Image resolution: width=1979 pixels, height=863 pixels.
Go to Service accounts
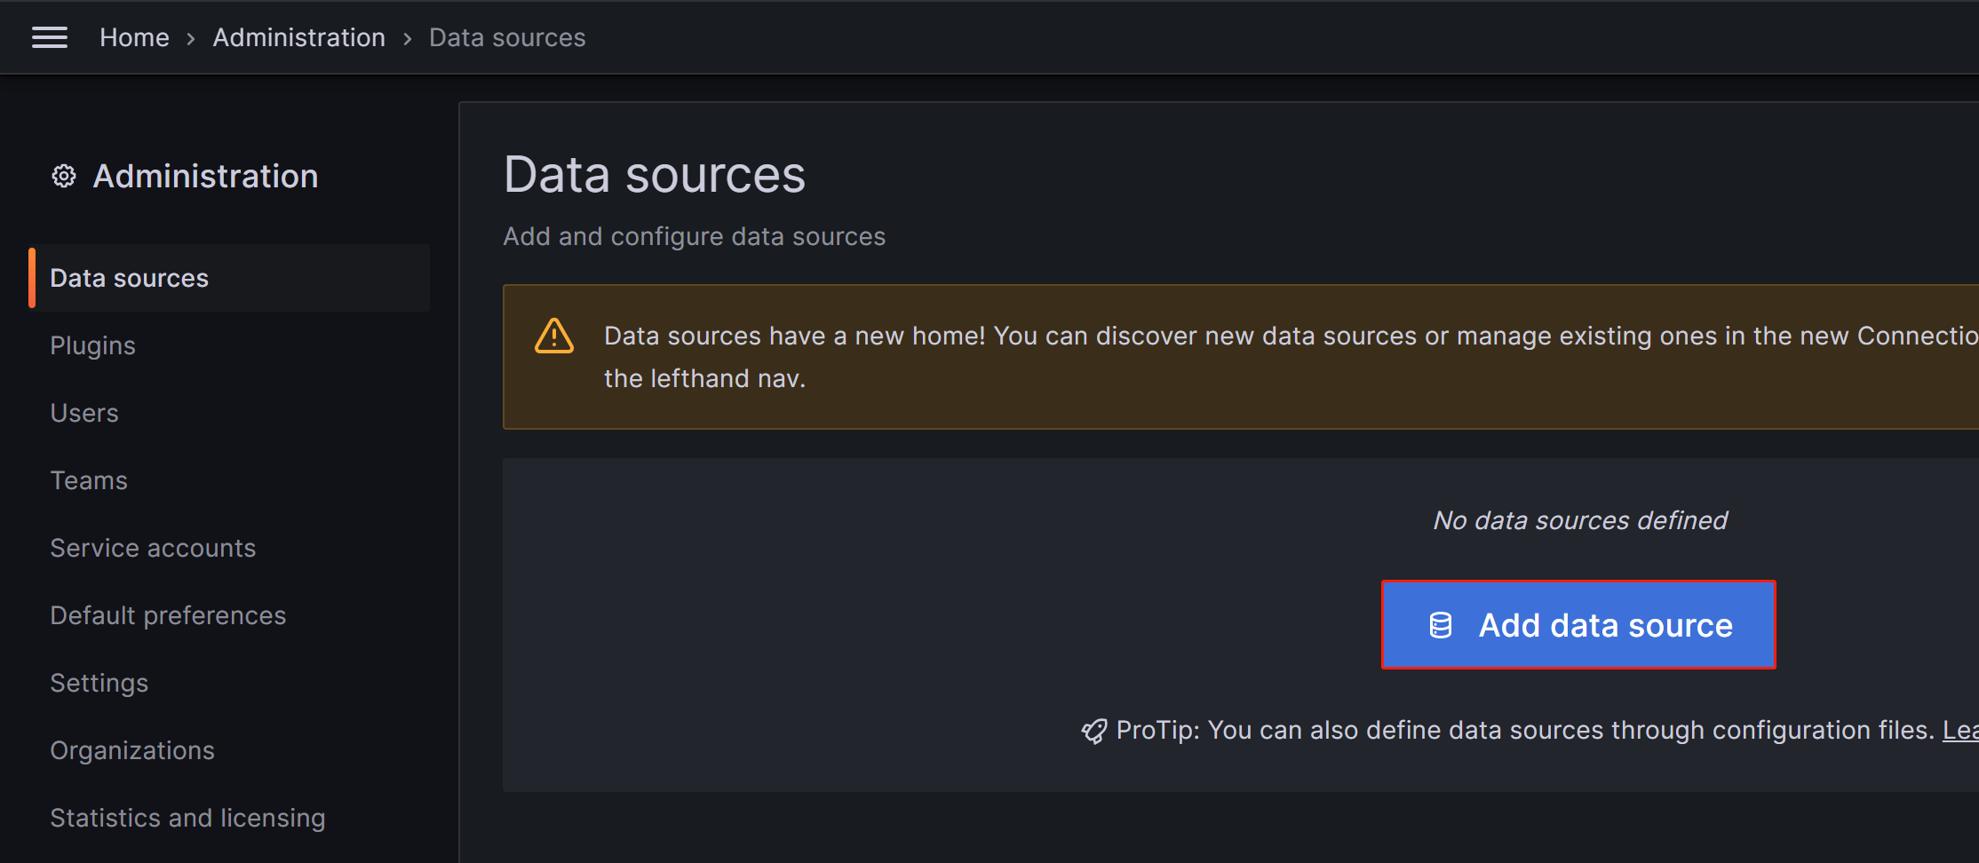click(153, 548)
